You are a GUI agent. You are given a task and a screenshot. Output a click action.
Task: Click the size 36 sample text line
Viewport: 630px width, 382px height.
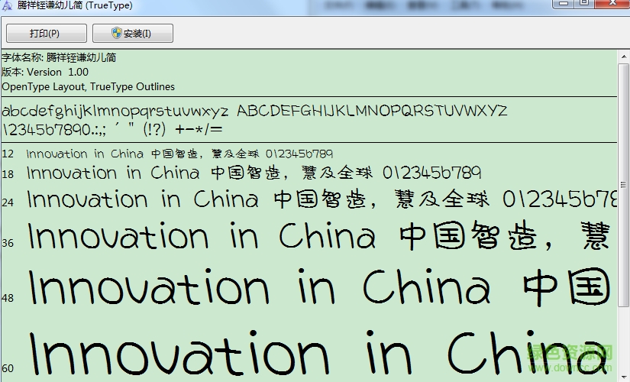(319, 235)
